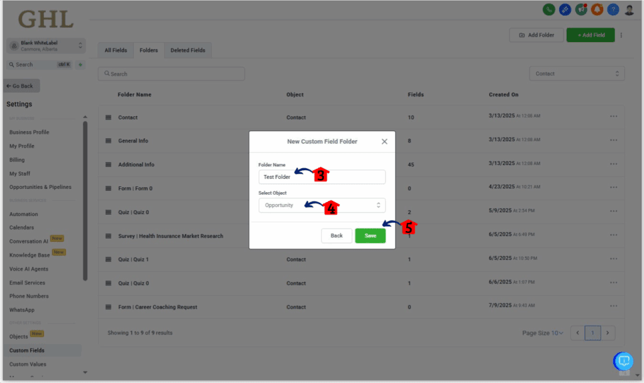The width and height of the screenshot is (644, 383).
Task: Switch to the Deleted Fields tab
Action: (x=187, y=50)
